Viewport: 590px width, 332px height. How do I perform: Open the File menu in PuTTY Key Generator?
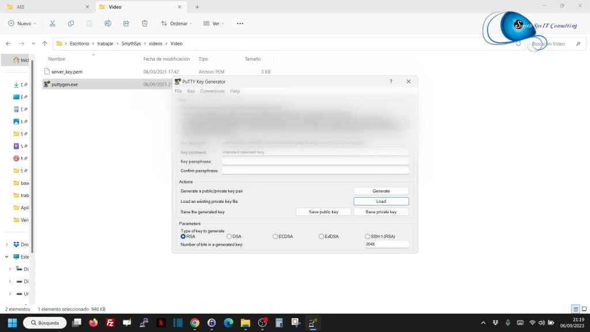click(x=179, y=91)
